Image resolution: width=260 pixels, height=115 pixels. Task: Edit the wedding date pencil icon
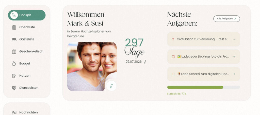[x=145, y=62]
